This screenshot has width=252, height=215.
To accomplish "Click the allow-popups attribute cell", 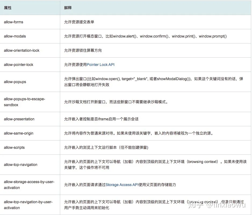I will (15, 82).
